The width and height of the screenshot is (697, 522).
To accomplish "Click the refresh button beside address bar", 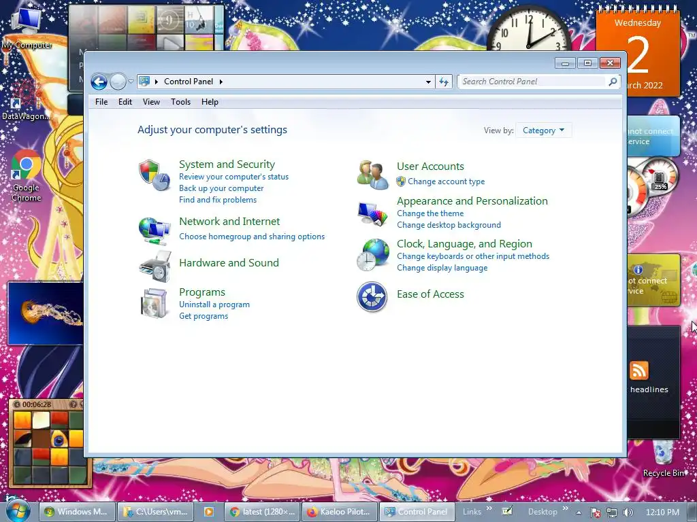I will pyautogui.click(x=444, y=82).
